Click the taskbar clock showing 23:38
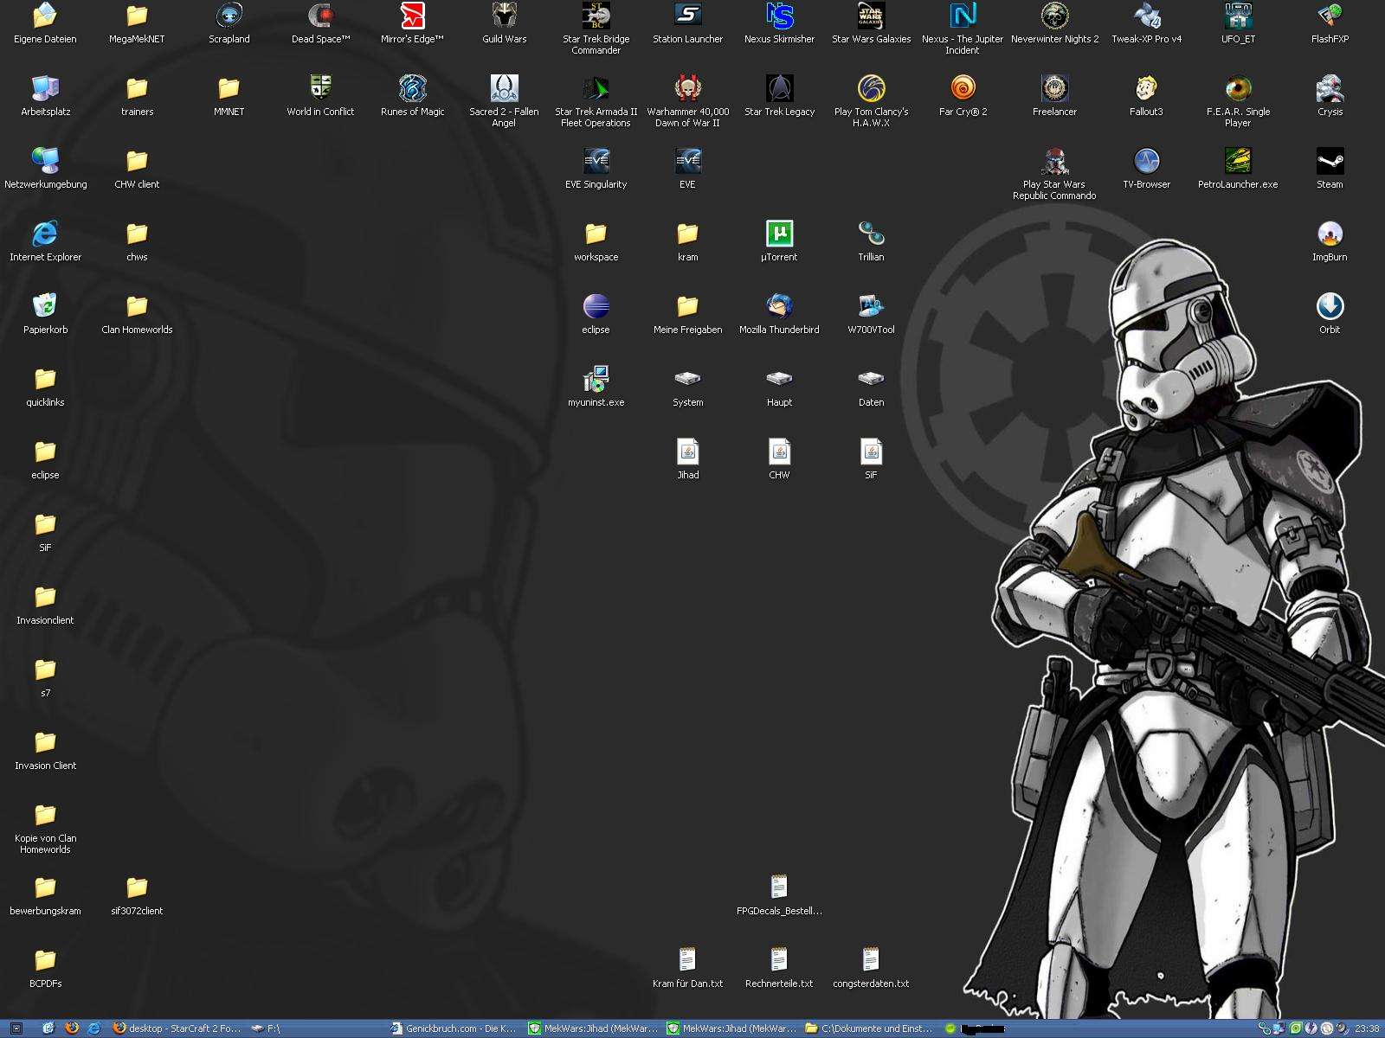The width and height of the screenshot is (1385, 1038). point(1367,1028)
